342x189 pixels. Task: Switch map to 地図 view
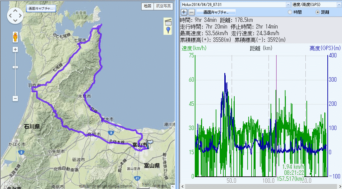click(147, 6)
